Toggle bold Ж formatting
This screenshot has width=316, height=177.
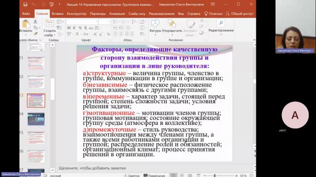pyautogui.click(x=69, y=28)
